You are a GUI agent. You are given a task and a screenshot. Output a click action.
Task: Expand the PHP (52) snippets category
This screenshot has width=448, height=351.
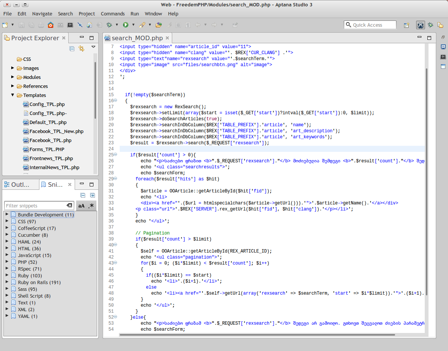coord(7,262)
